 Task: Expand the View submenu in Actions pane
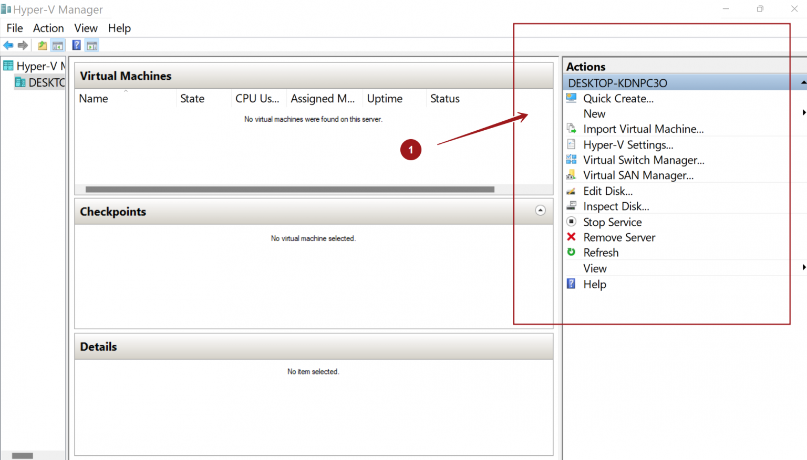coord(803,267)
